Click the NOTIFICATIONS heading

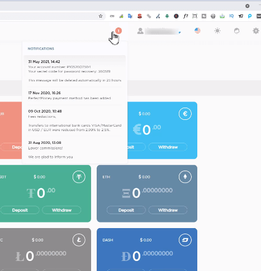(41, 49)
